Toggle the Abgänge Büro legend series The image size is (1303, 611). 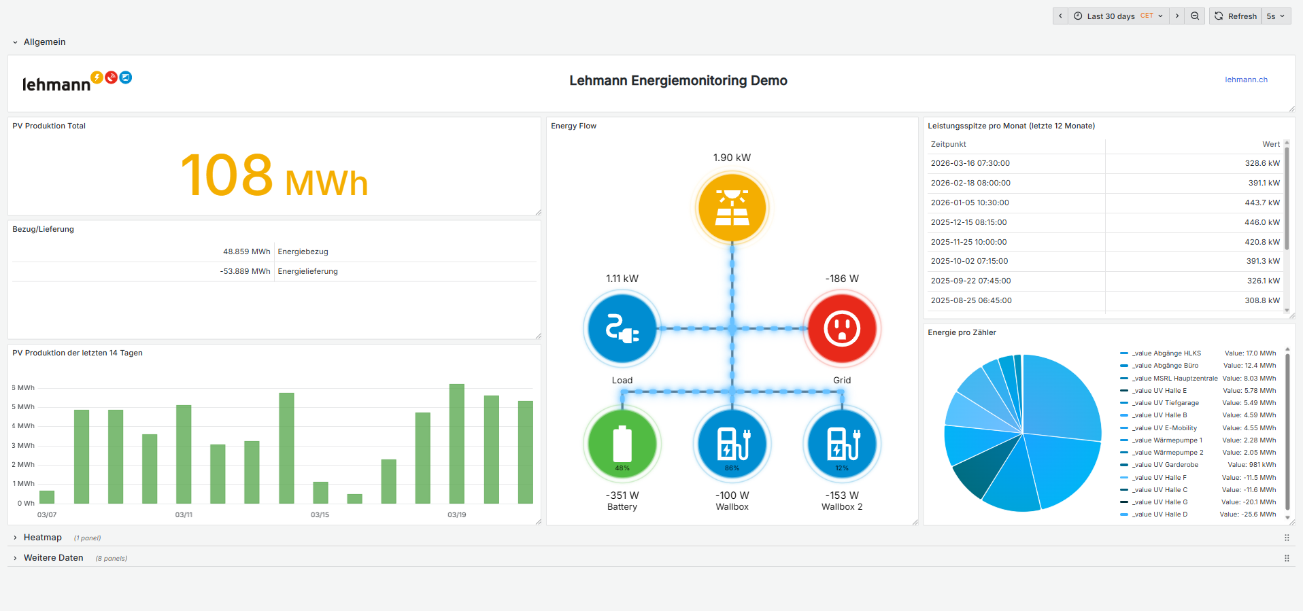(1165, 366)
